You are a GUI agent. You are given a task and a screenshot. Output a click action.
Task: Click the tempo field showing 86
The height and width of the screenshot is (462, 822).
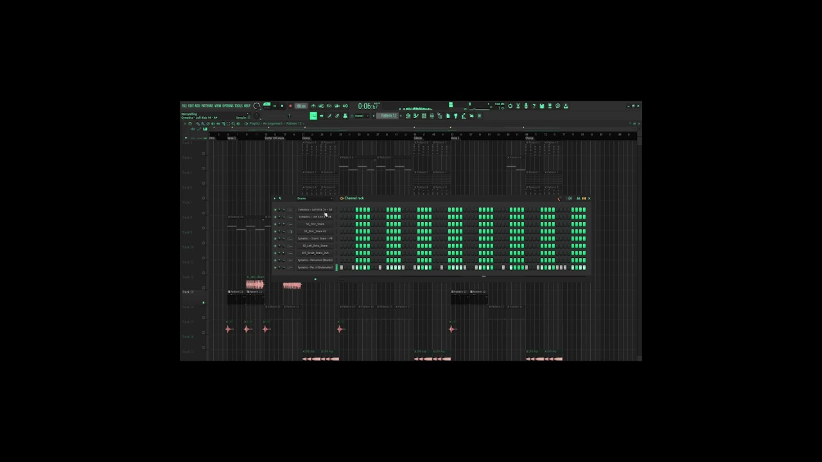tap(301, 106)
